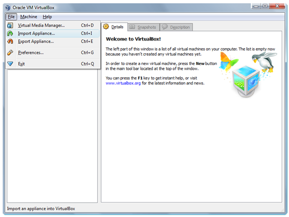
Task: Click the gear icon on Details tab
Action: point(106,27)
